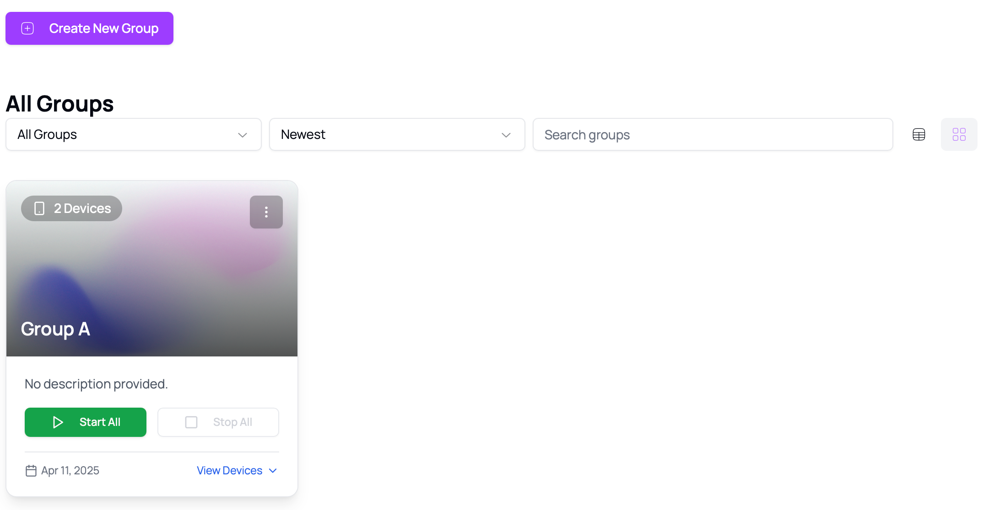The width and height of the screenshot is (983, 510).
Task: Expand the View Devices link
Action: [230, 470]
